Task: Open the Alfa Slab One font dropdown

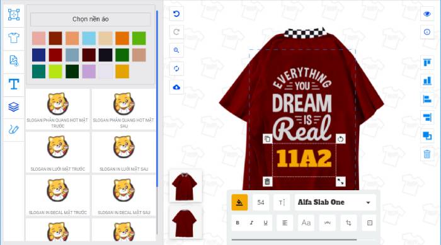Action: [335, 202]
